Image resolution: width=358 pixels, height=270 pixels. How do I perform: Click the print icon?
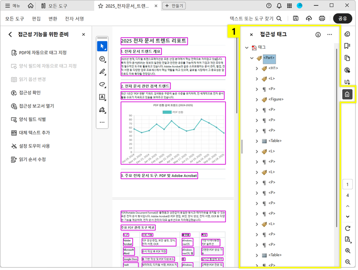click(322, 18)
